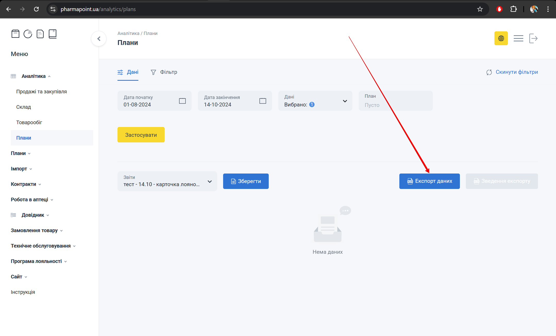Viewport: 556px width, 336px height.
Task: Open the book icon in sidebar top row
Action: click(x=53, y=34)
